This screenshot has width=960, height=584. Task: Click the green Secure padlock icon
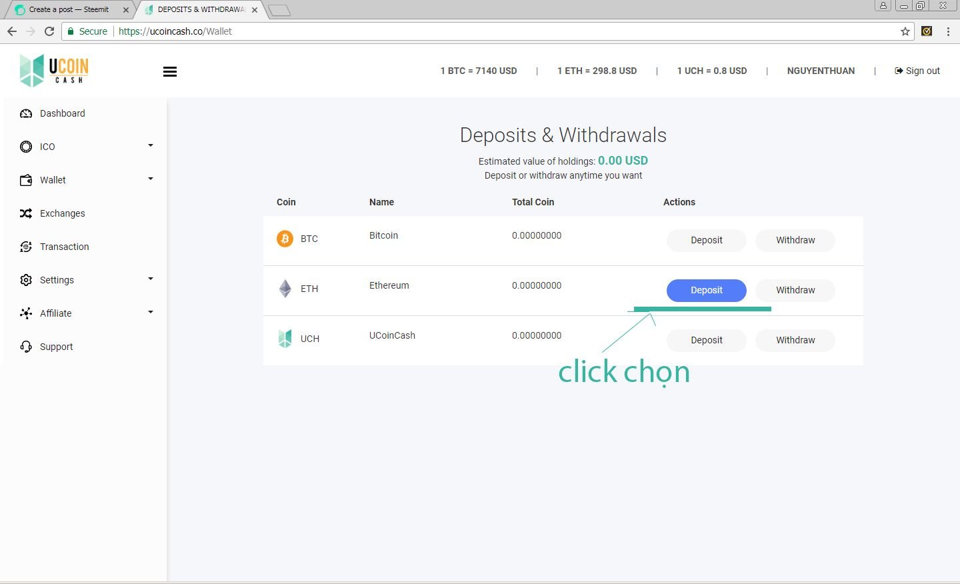tap(71, 31)
